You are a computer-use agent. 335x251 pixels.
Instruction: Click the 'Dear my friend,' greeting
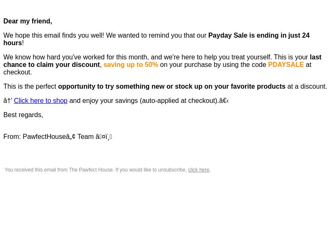[x=28, y=21]
